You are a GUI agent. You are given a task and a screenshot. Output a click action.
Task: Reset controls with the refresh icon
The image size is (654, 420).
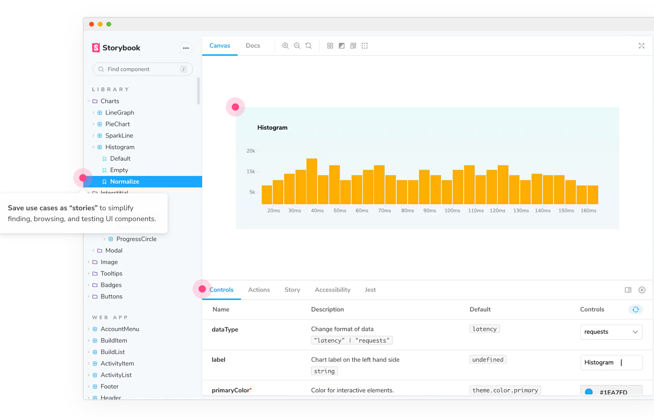(x=636, y=309)
